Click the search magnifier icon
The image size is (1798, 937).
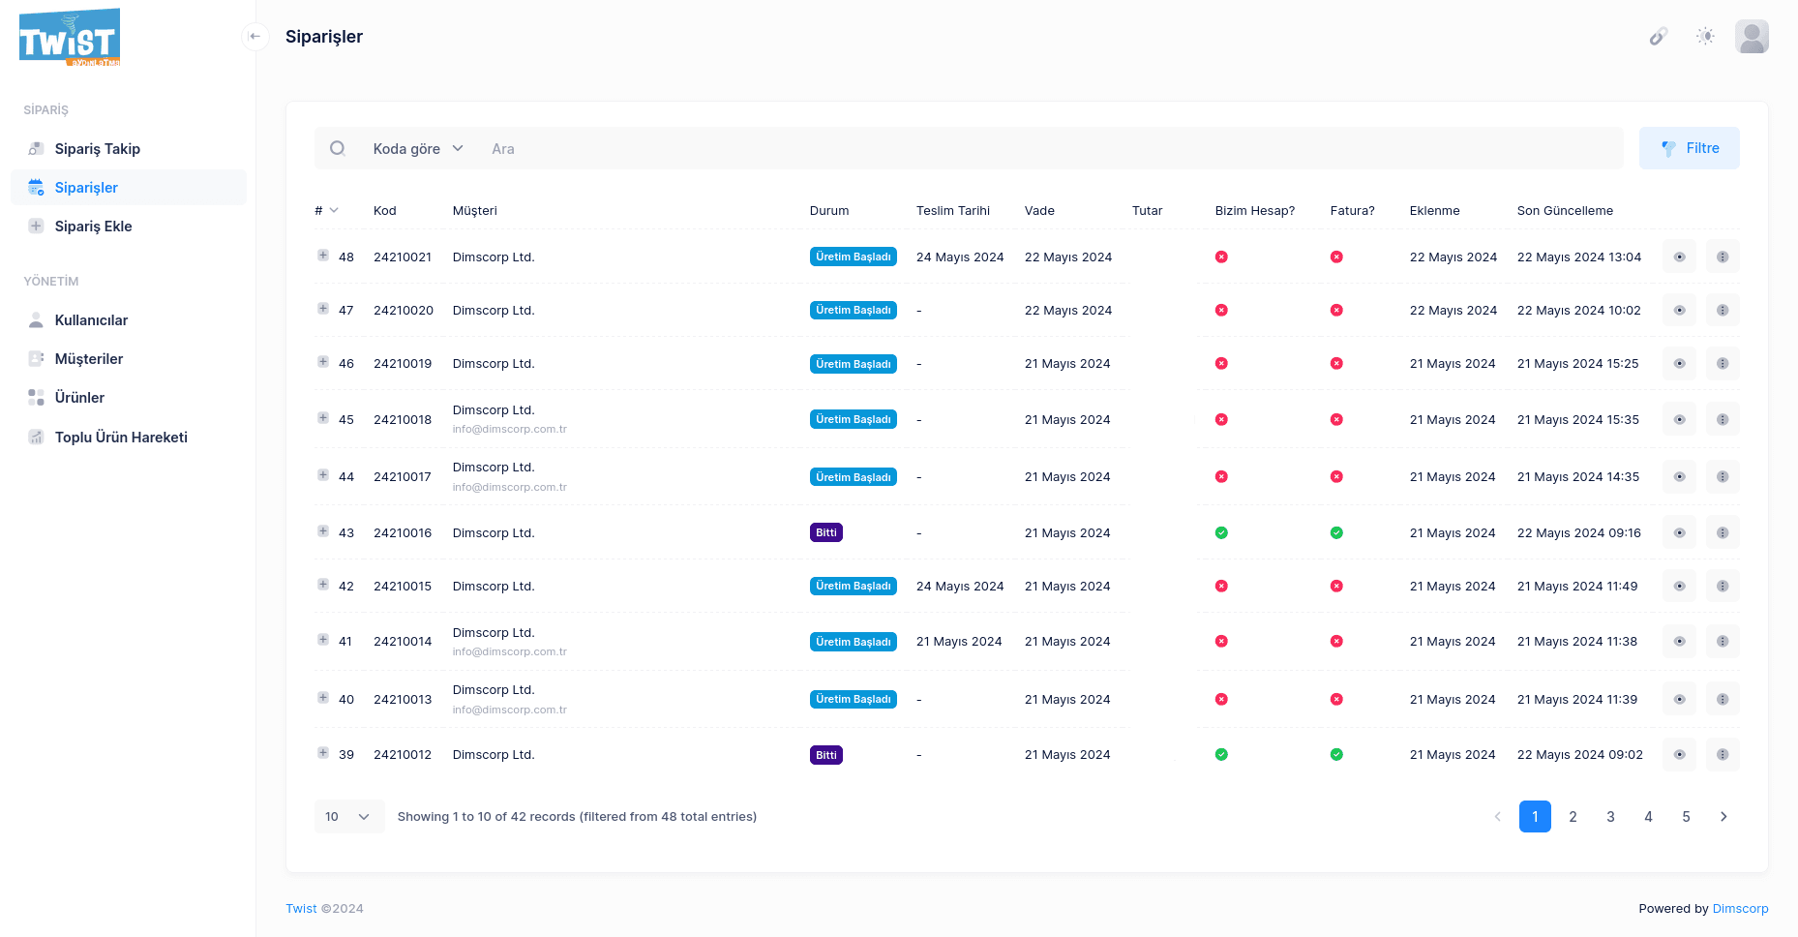pyautogui.click(x=338, y=148)
